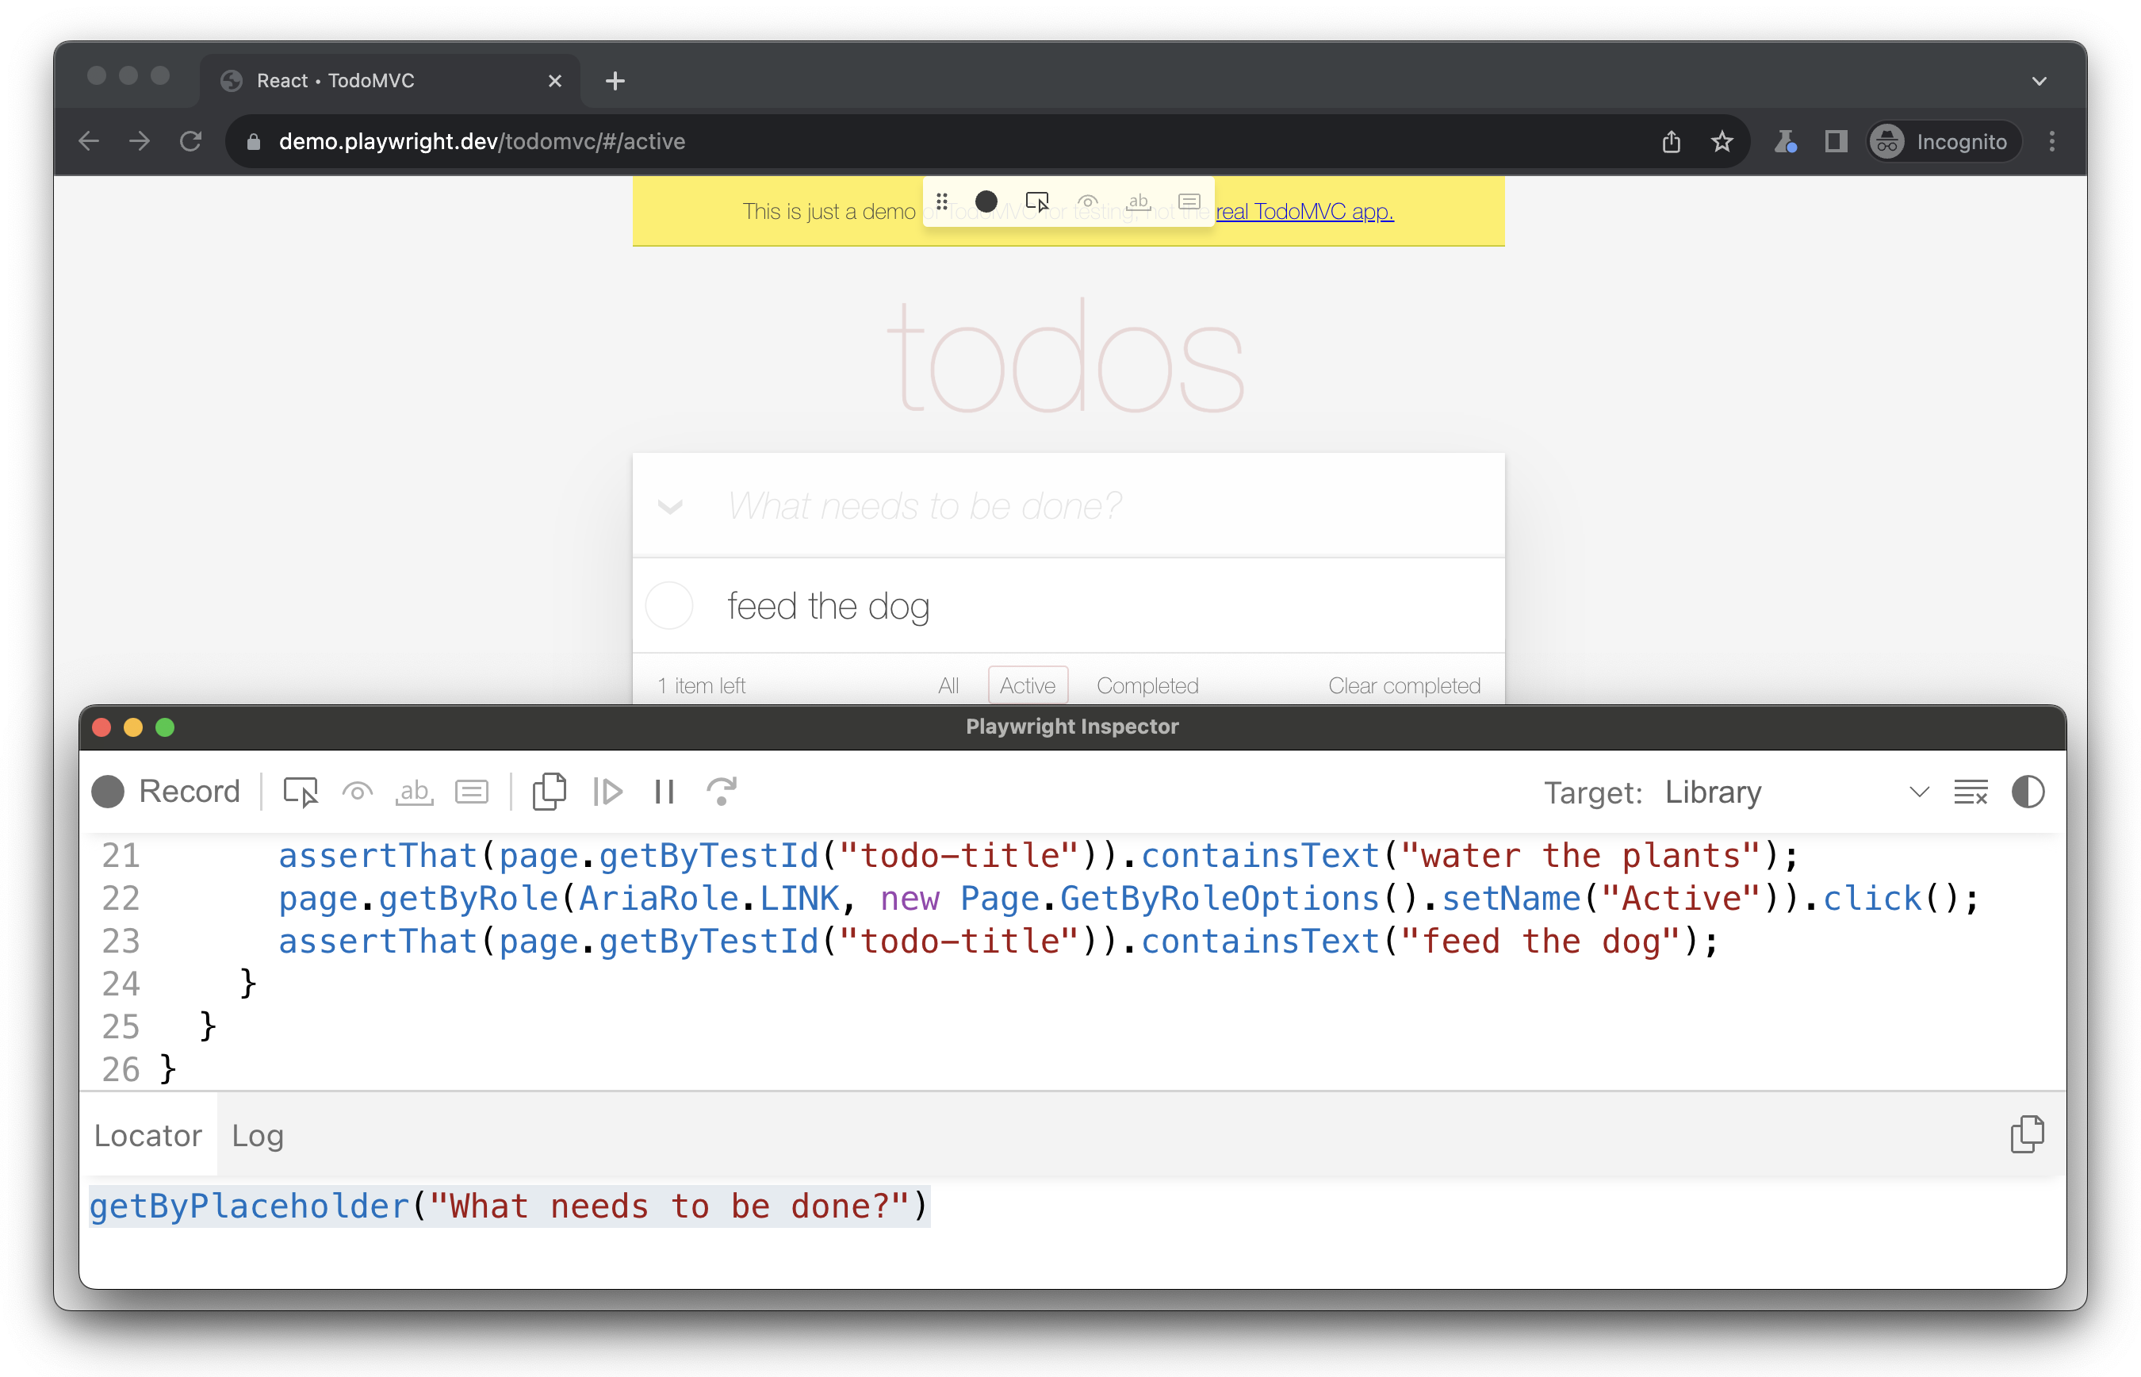The height and width of the screenshot is (1377, 2141).
Task: Open the tab search chevron in Chrome
Action: point(2039,80)
